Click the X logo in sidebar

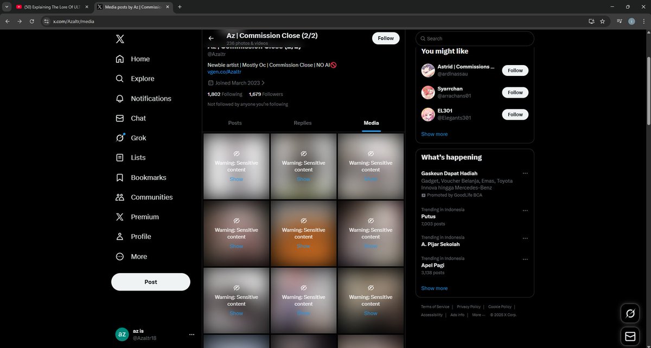pos(120,39)
